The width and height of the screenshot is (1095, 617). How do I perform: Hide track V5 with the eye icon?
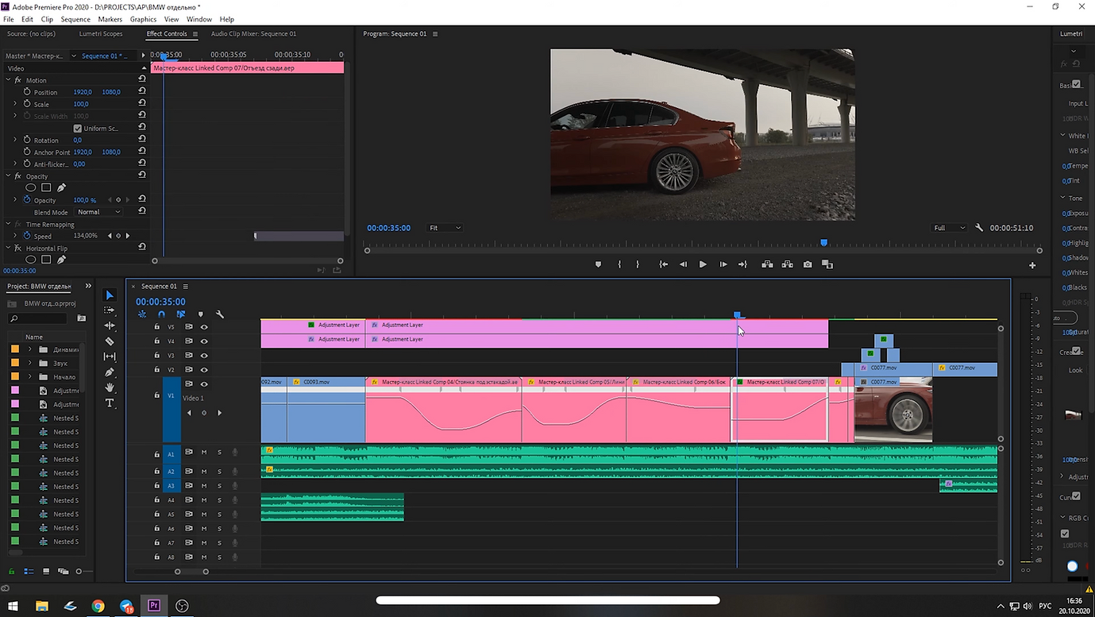coord(204,326)
